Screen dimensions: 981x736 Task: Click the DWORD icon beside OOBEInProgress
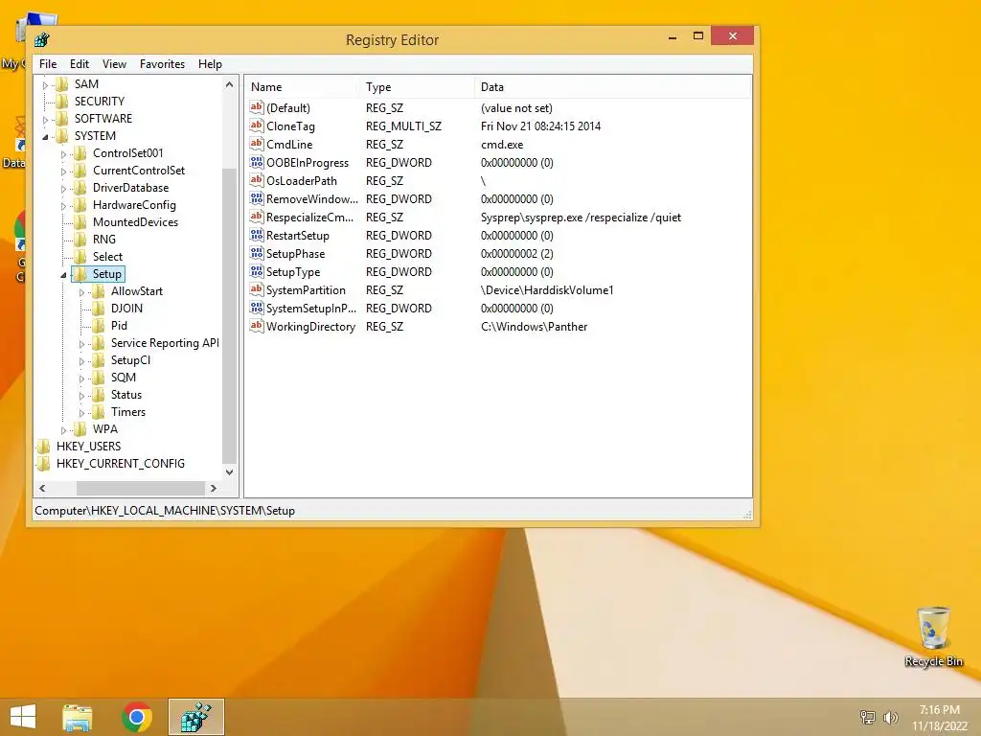point(257,162)
